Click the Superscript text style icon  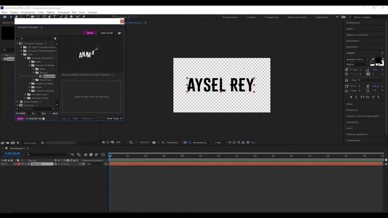point(373,97)
